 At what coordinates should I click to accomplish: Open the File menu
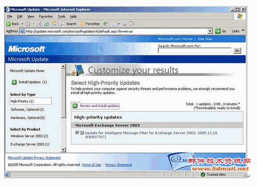tap(10, 16)
